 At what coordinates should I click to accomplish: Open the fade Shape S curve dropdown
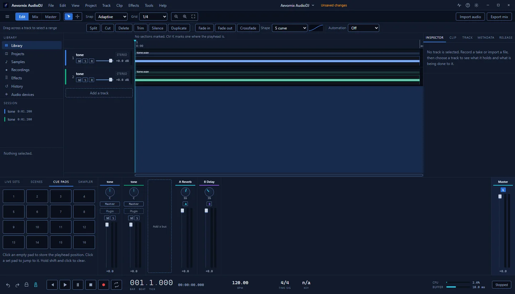click(289, 28)
